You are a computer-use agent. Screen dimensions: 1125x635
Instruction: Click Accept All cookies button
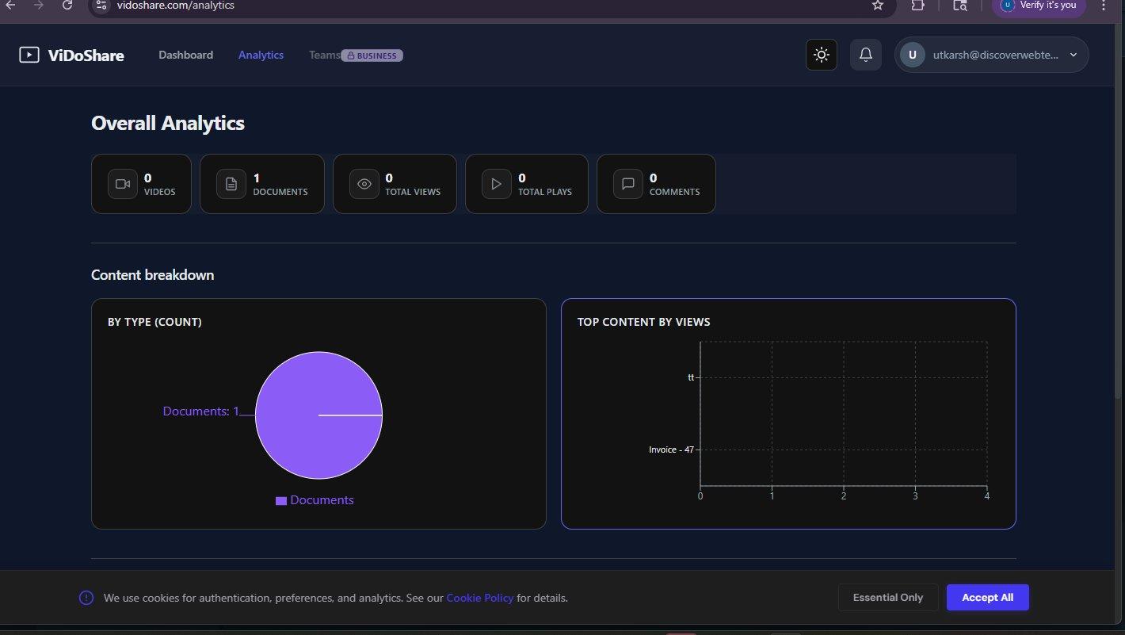tap(987, 598)
